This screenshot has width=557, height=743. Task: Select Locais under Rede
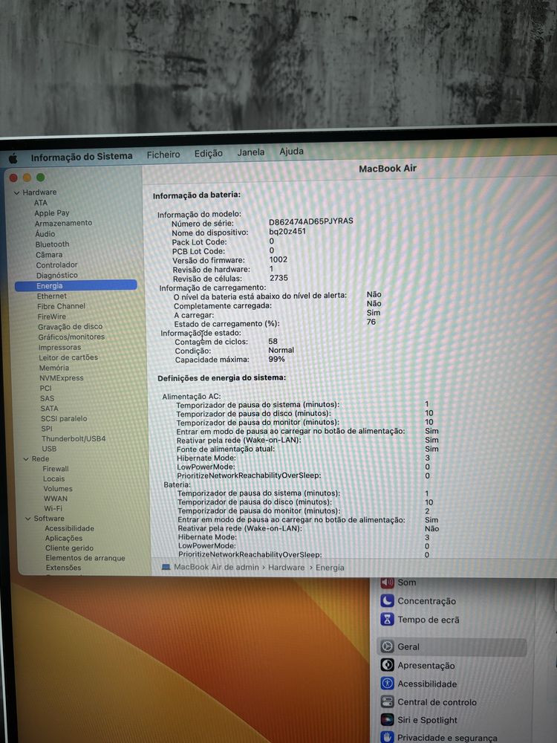tap(54, 479)
